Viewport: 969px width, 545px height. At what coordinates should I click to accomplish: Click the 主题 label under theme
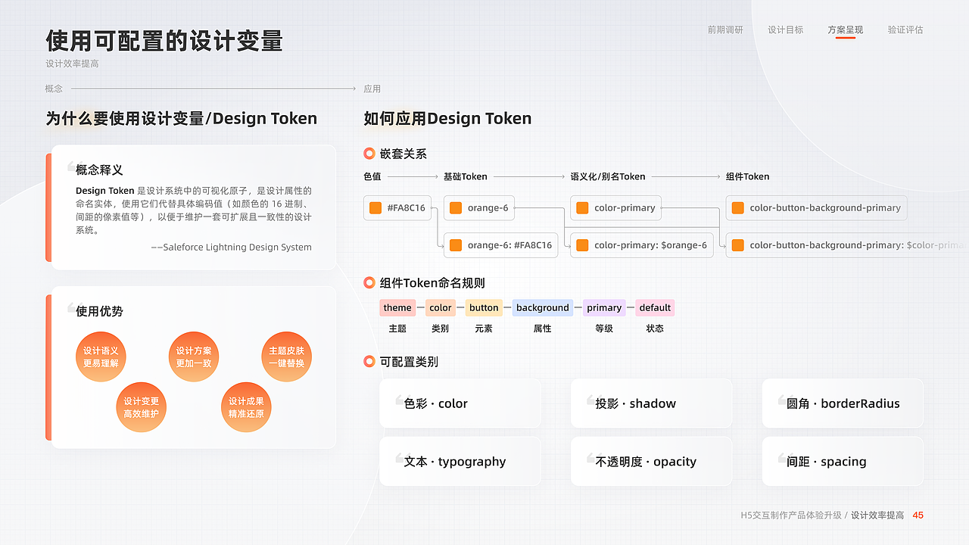pyautogui.click(x=397, y=329)
